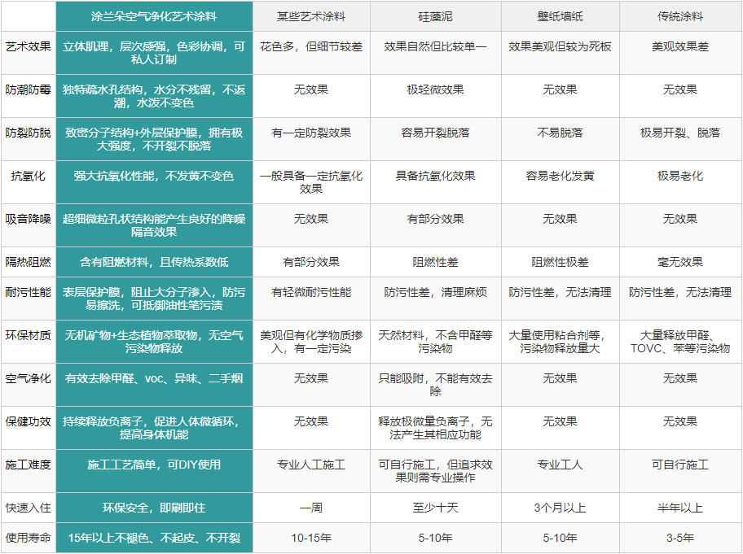Click the row label '隔热阻燃'
The width and height of the screenshot is (743, 554).
tap(29, 262)
